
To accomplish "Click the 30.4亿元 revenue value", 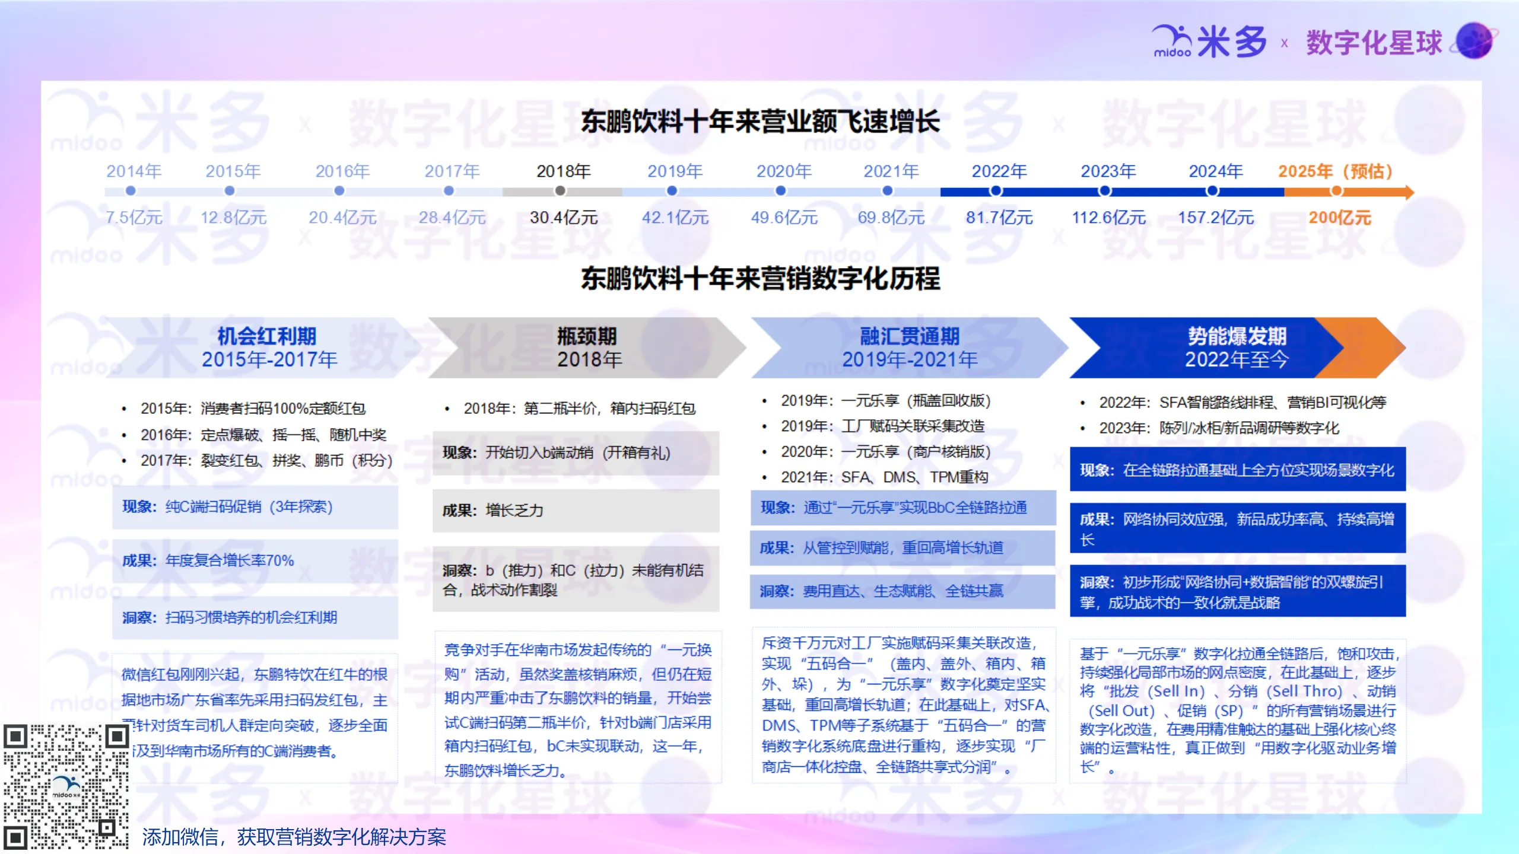I will [564, 218].
